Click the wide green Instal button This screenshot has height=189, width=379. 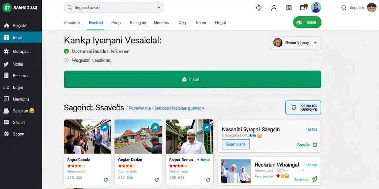click(192, 79)
